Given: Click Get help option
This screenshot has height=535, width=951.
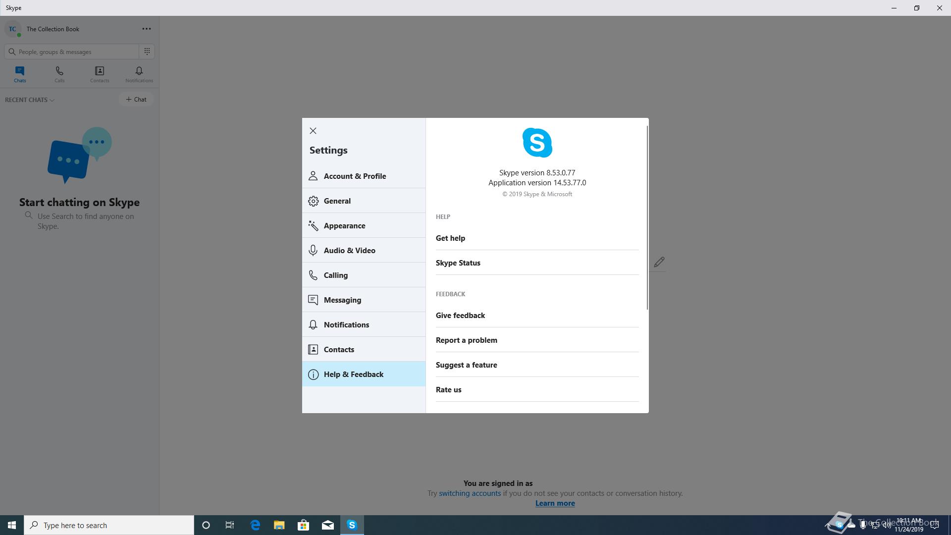Looking at the screenshot, I should (450, 238).
